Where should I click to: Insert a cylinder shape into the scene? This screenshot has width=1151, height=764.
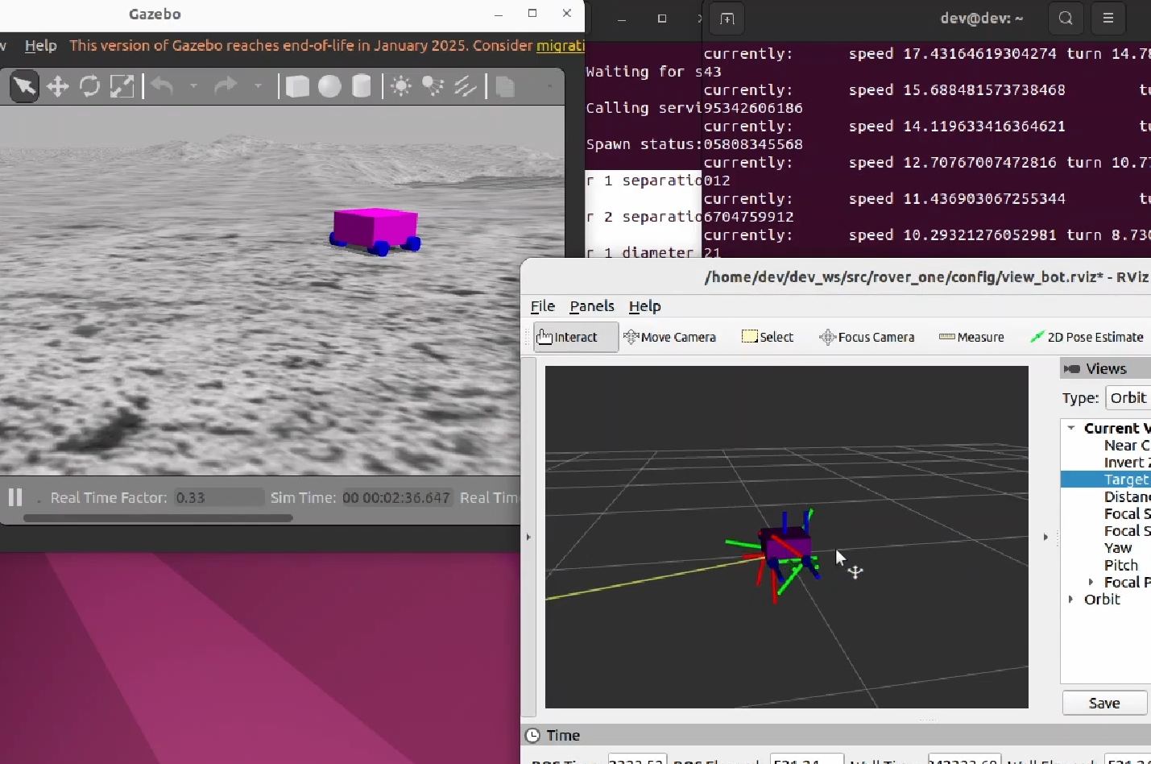(362, 86)
